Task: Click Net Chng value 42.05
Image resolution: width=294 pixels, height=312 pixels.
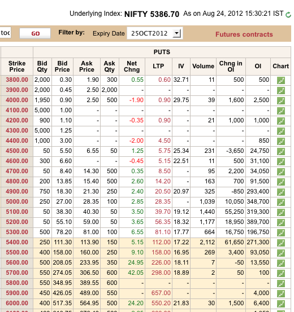Action: tap(136, 273)
